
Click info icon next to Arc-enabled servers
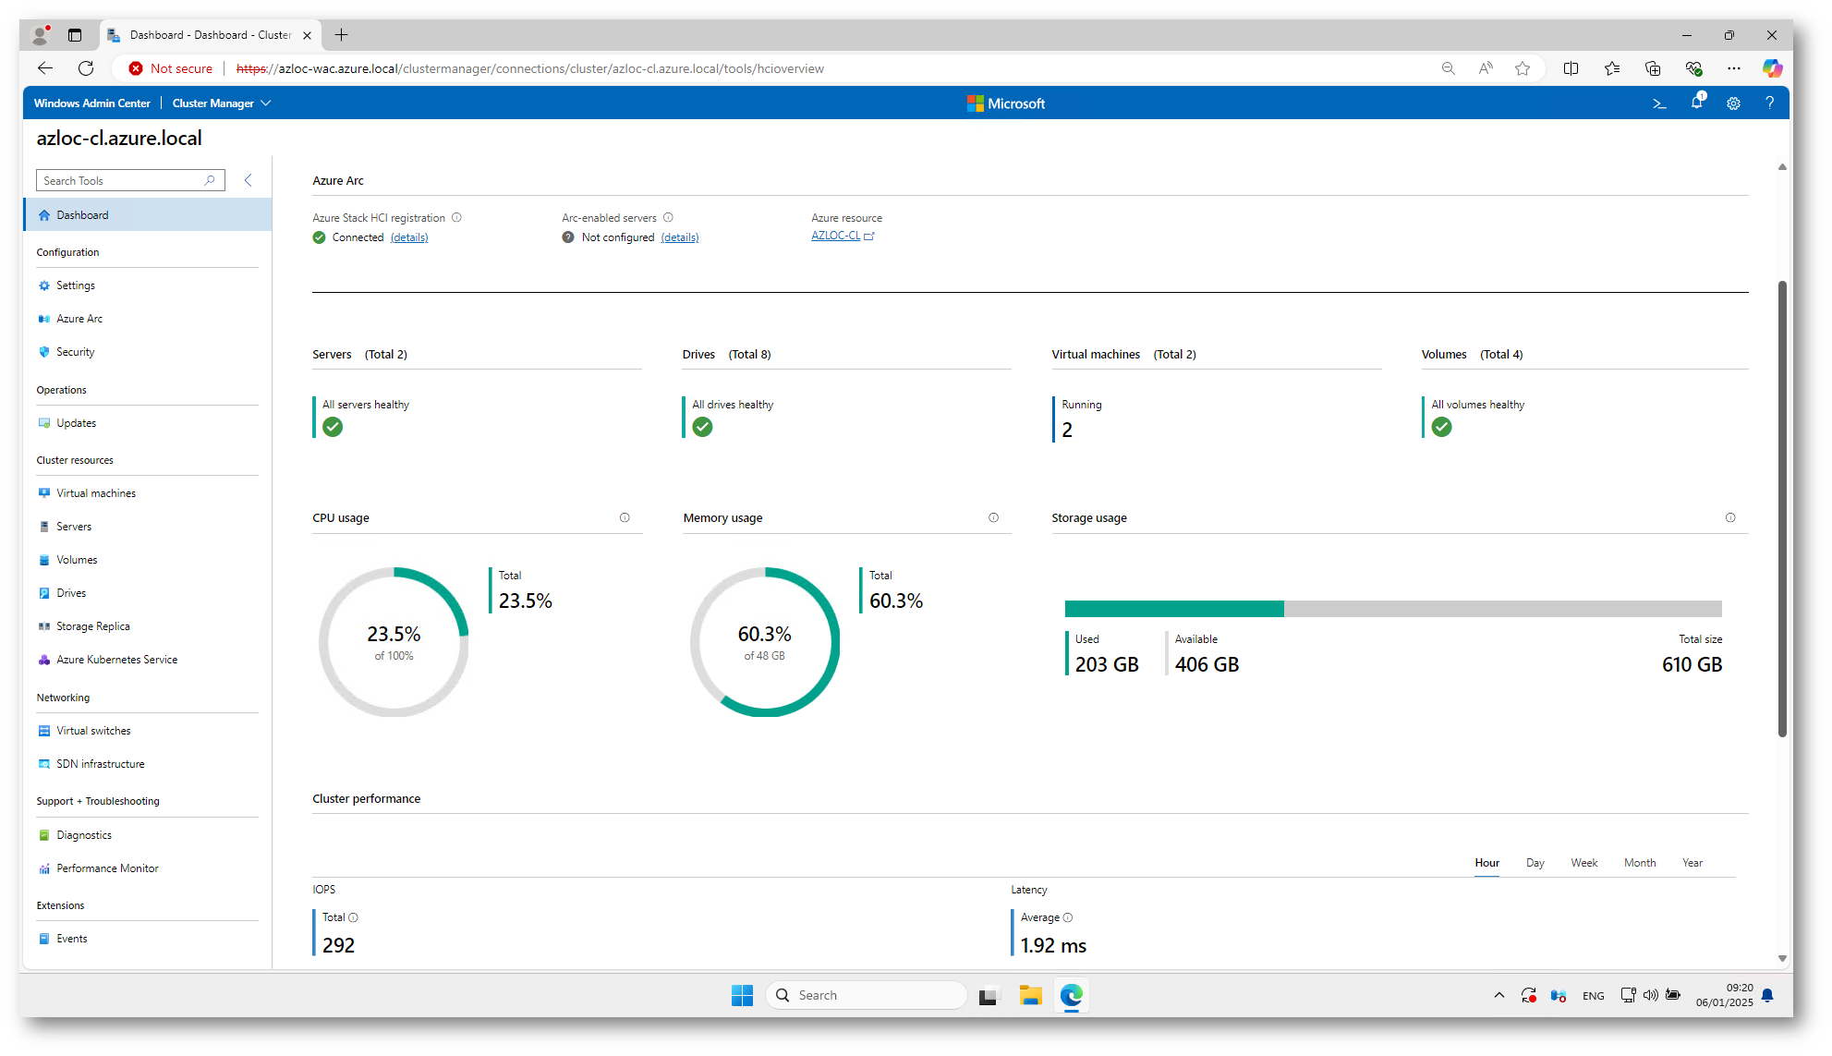pyautogui.click(x=668, y=218)
